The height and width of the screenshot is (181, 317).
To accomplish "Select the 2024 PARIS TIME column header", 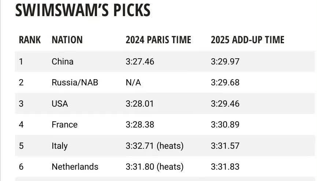I will [x=158, y=40].
